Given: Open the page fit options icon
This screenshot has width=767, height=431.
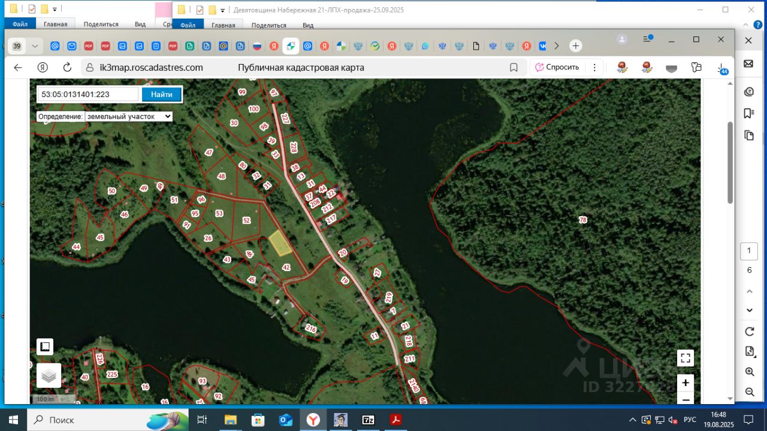Looking at the screenshot, I should [x=749, y=351].
